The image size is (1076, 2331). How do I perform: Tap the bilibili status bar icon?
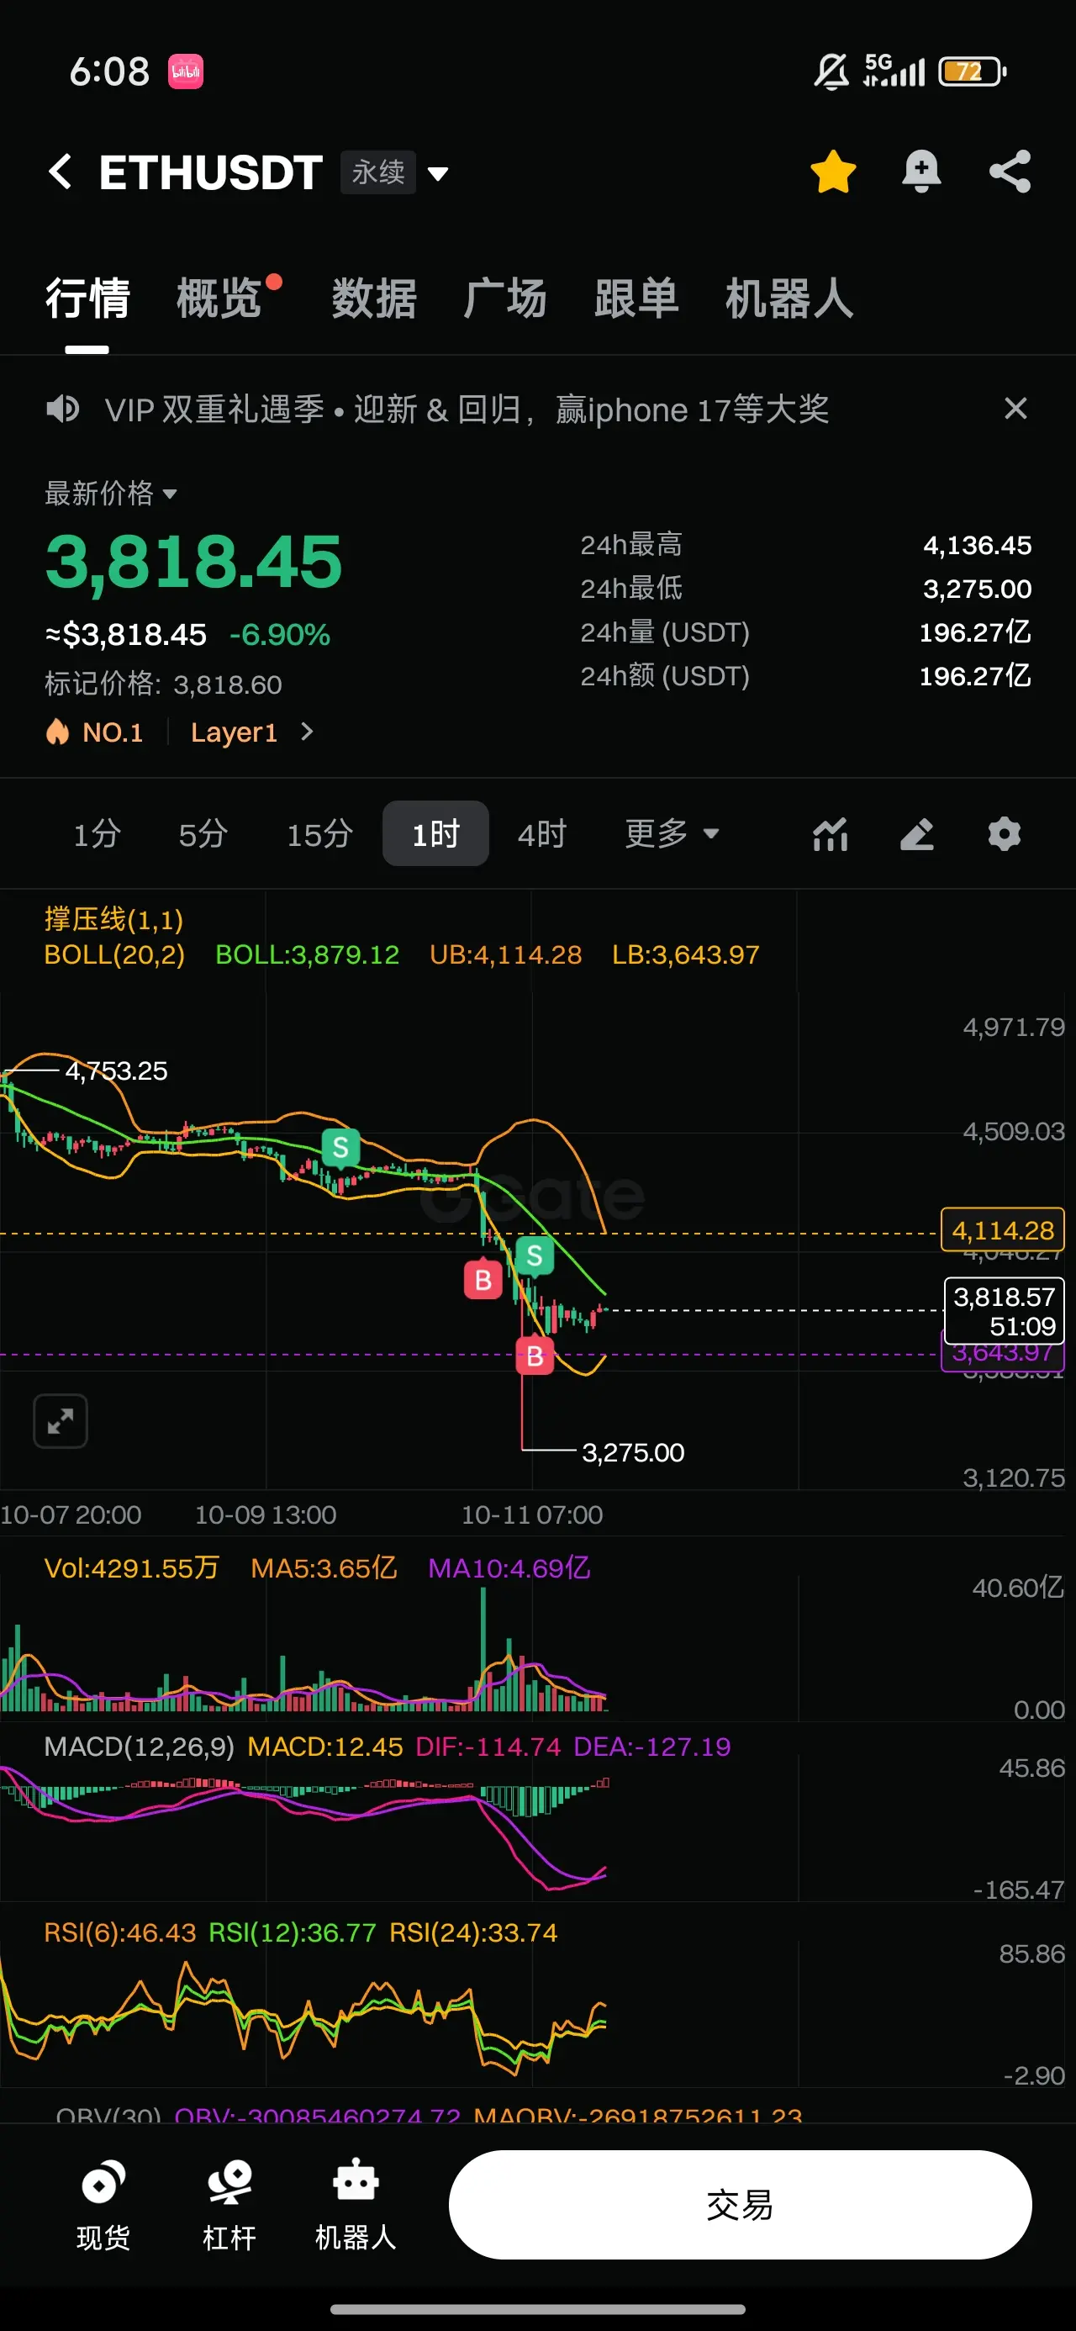click(x=186, y=71)
